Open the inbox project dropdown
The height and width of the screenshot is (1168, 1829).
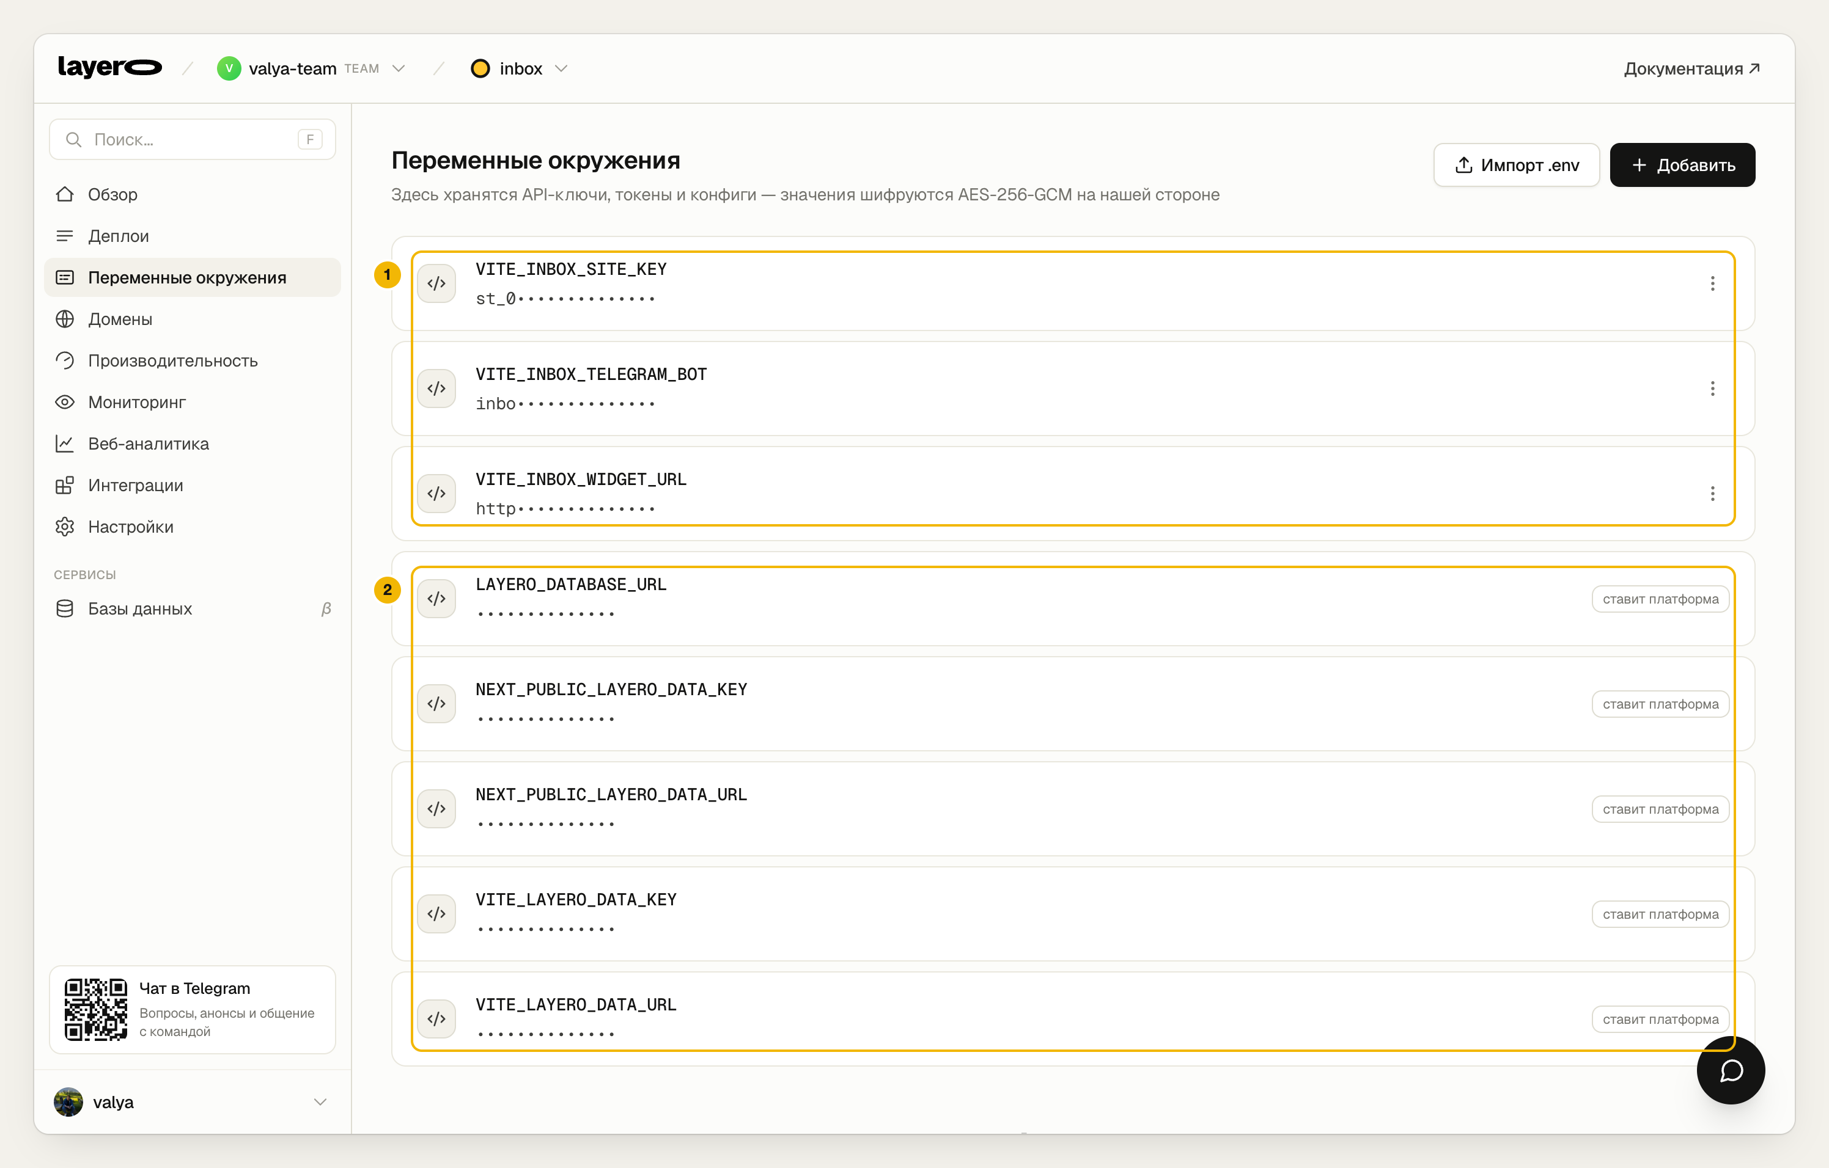[x=520, y=68]
